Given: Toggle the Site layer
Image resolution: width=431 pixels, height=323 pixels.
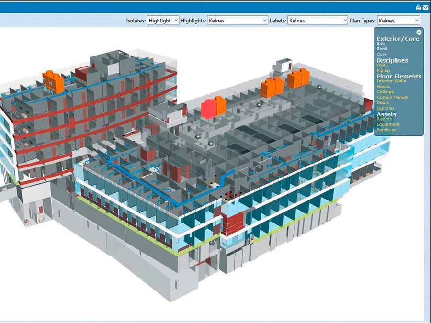Looking at the screenshot, I should [381, 44].
